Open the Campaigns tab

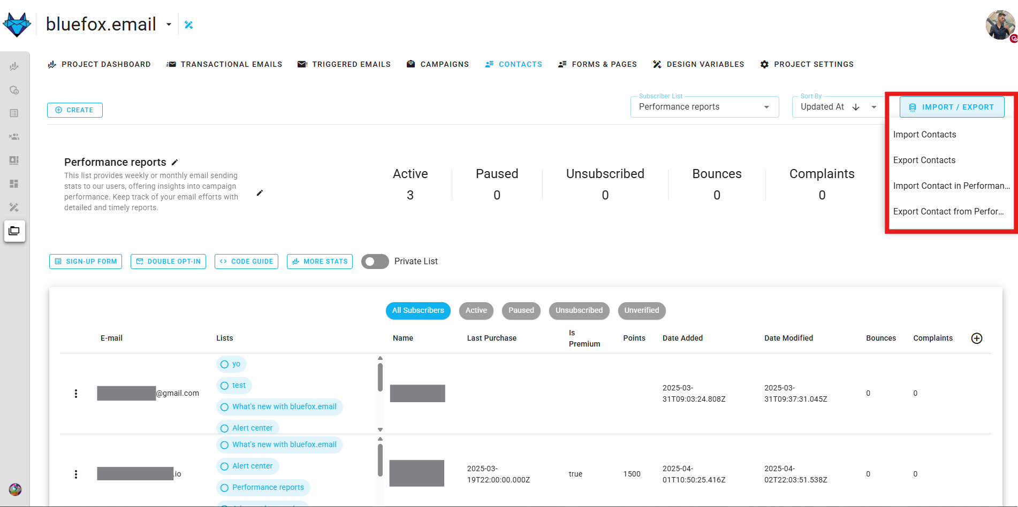(438, 64)
